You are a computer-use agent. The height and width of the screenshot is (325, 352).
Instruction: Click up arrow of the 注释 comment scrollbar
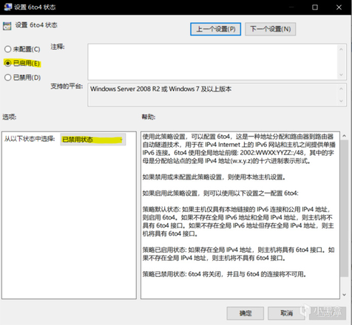[x=341, y=49]
